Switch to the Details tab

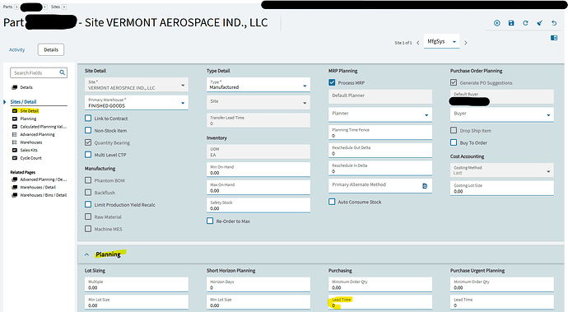pyautogui.click(x=51, y=49)
